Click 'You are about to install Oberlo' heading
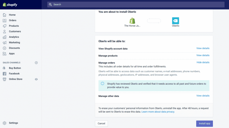Image resolution: width=229 pixels, height=128 pixels. [x=117, y=12]
